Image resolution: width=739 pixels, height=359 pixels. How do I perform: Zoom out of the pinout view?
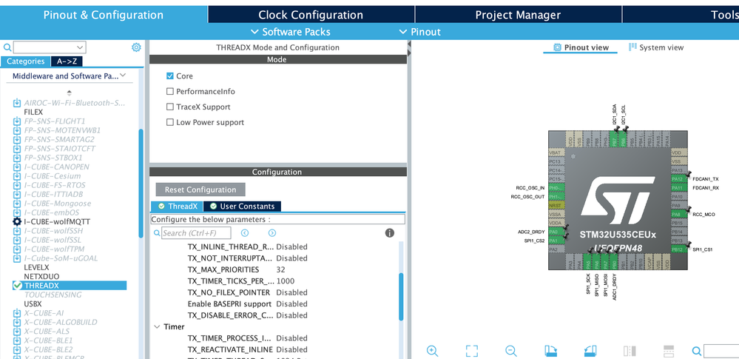pyautogui.click(x=511, y=351)
